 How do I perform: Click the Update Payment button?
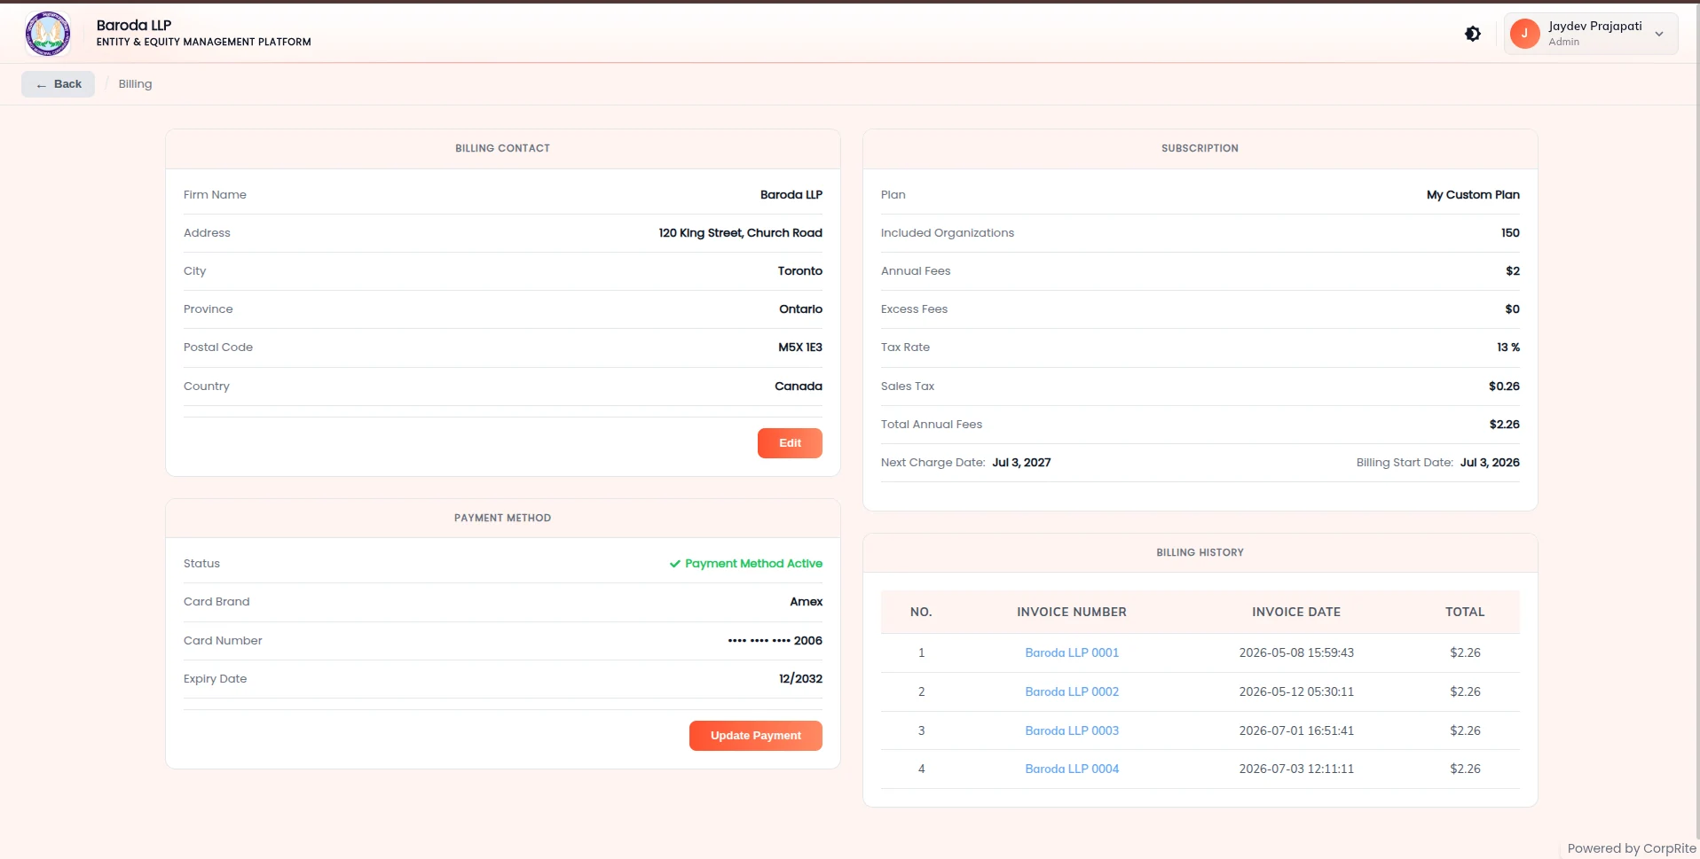(x=756, y=736)
